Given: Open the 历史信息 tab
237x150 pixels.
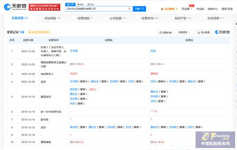Looking at the screenshot, I should (x=215, y=18).
